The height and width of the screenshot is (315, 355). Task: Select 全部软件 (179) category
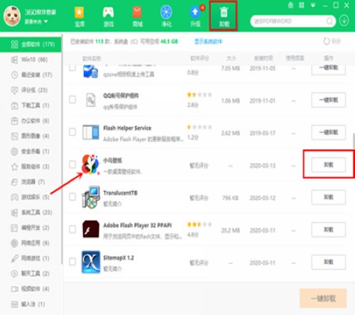tap(31, 44)
